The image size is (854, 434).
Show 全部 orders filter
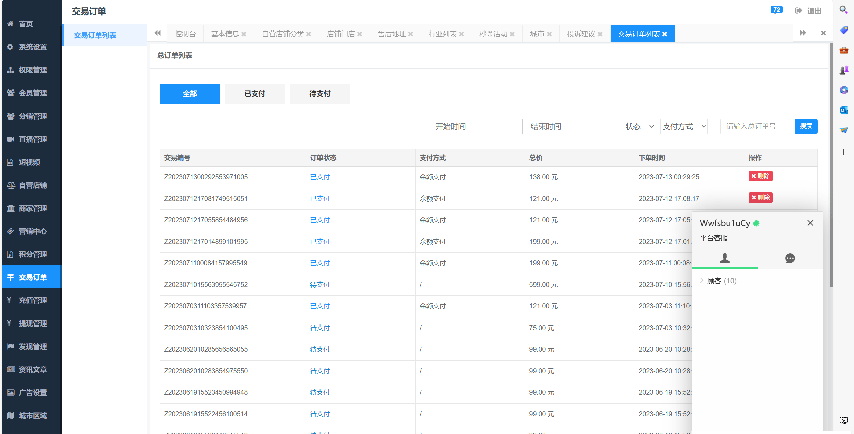tap(190, 94)
